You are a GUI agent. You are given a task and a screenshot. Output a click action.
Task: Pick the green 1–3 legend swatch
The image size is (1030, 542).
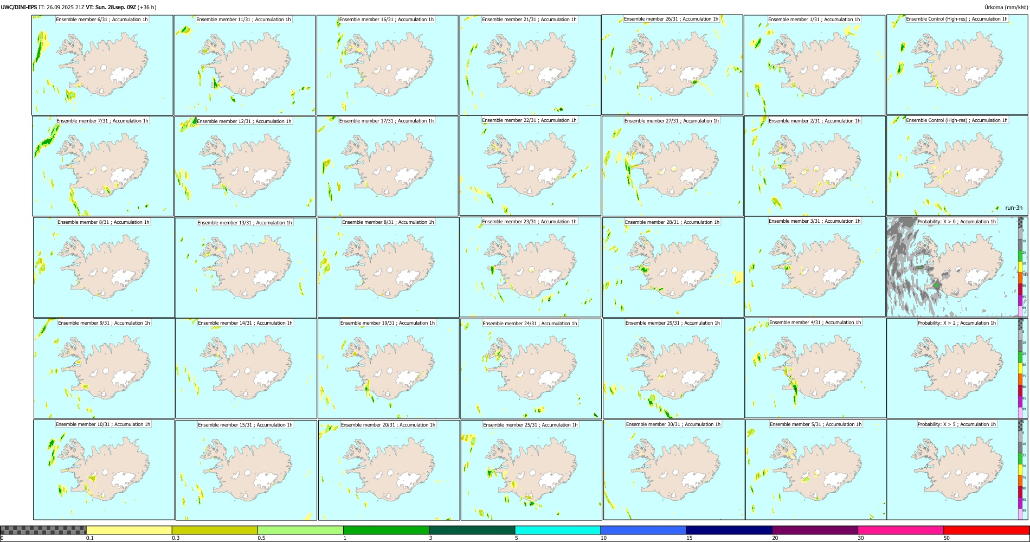tap(386, 530)
